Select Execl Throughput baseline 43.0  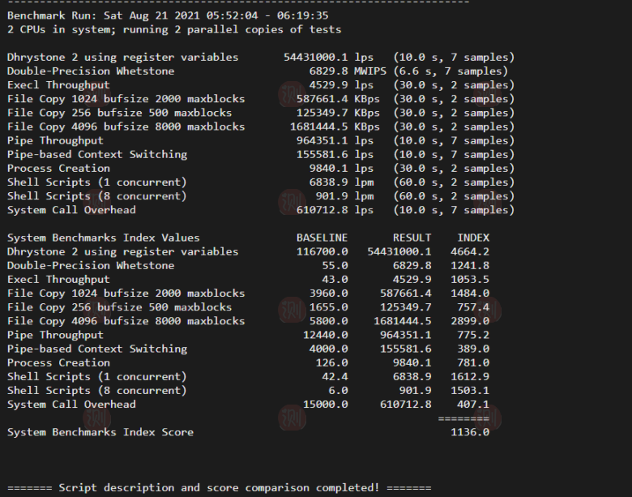click(335, 280)
